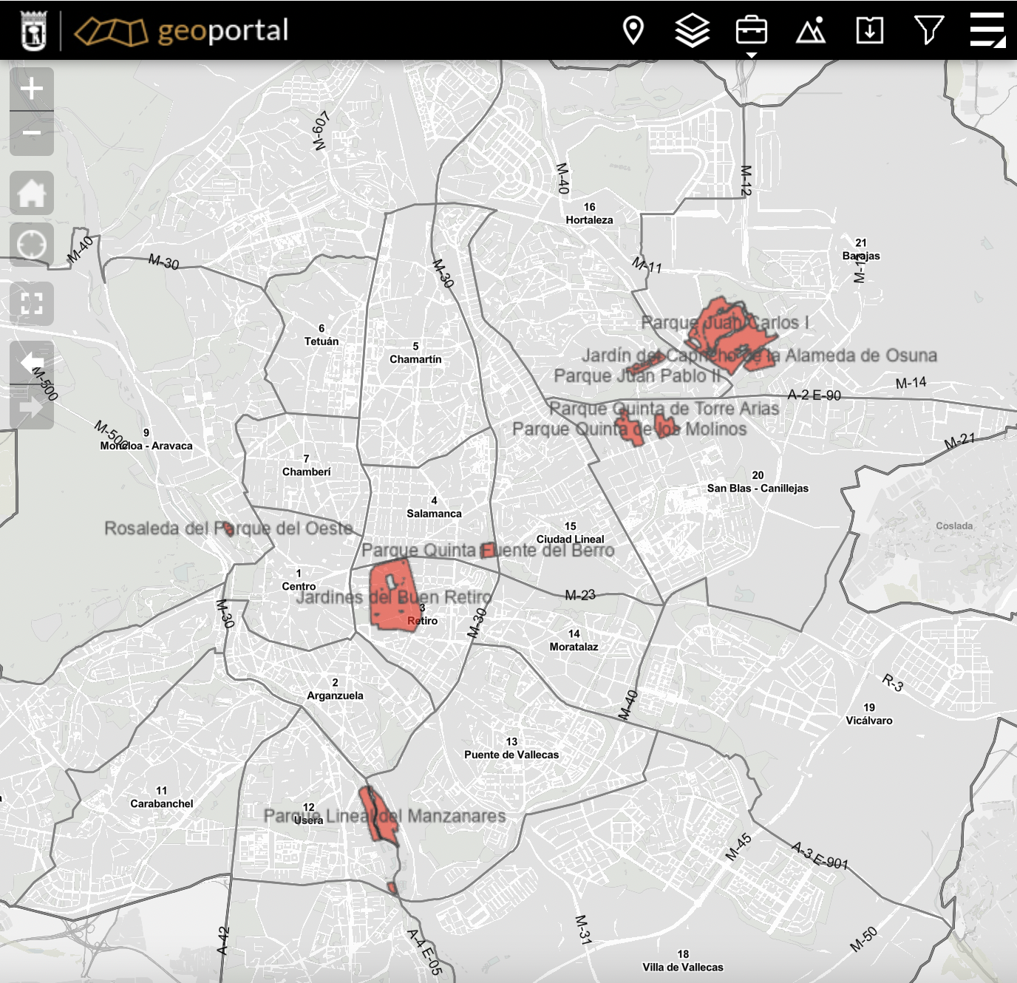
Task: Open the basemap gallery mountain icon
Action: tap(811, 30)
